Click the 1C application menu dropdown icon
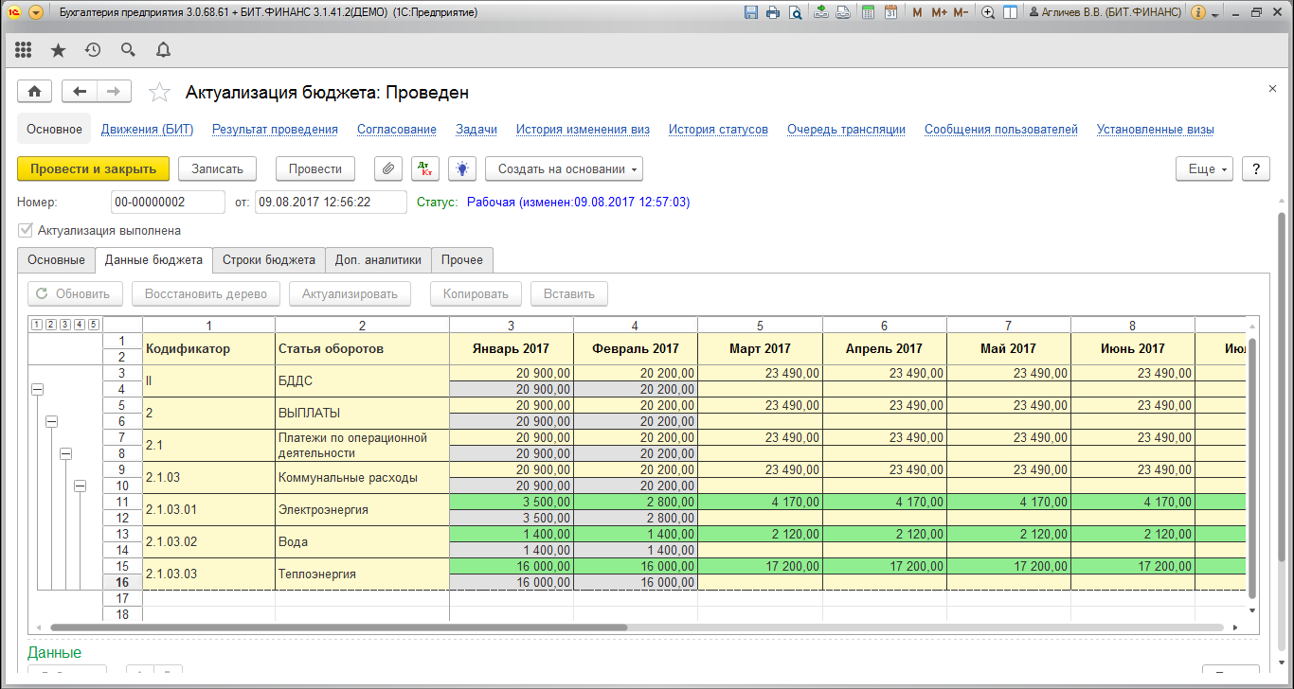This screenshot has width=1294, height=689. (36, 12)
